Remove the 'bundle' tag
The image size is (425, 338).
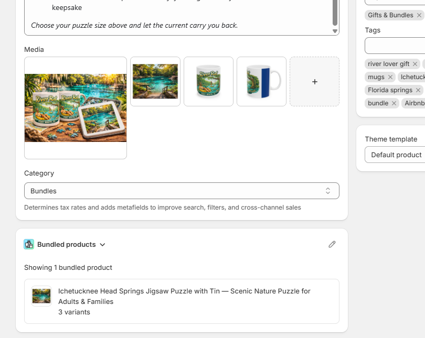click(x=394, y=103)
